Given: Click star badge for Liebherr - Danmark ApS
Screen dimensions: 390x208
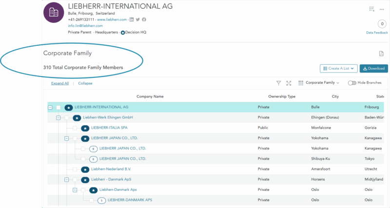Looking at the screenshot, I should point(85,180).
